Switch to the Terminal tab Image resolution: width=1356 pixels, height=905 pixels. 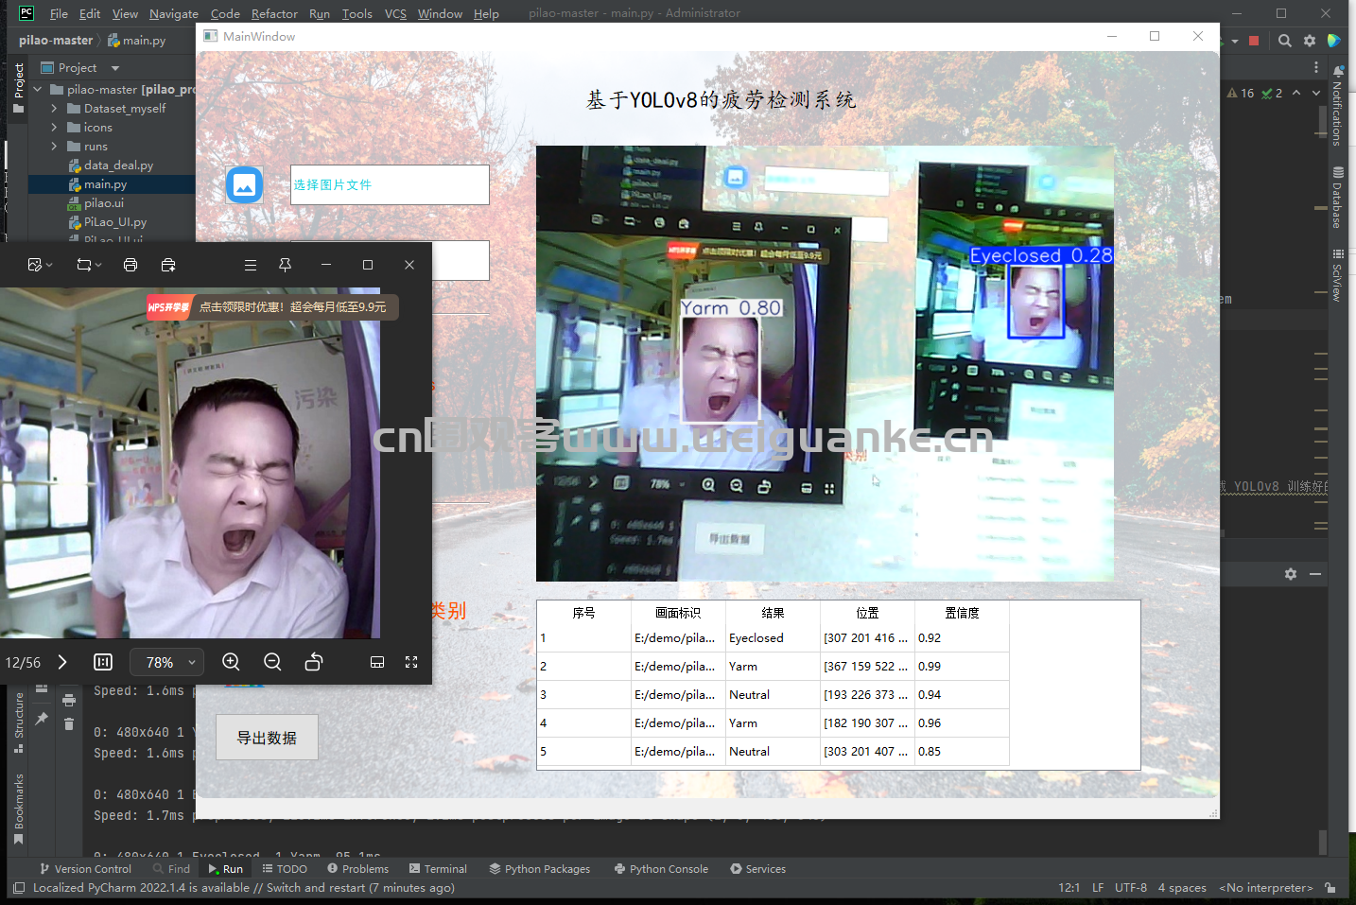pyautogui.click(x=438, y=869)
